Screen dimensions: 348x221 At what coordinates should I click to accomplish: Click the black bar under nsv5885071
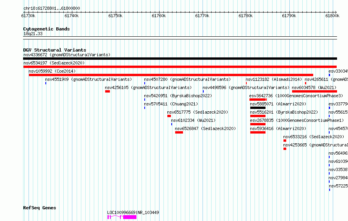[258, 108]
